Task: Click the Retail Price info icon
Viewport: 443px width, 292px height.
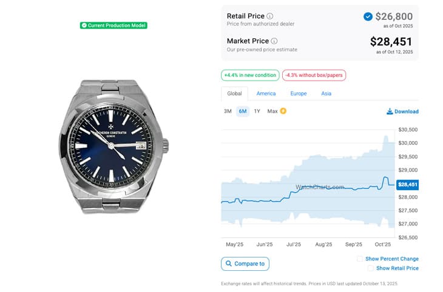Action: click(270, 16)
